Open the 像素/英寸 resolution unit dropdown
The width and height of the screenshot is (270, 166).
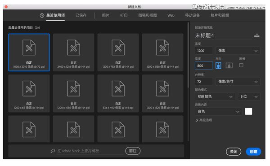click(x=238, y=82)
